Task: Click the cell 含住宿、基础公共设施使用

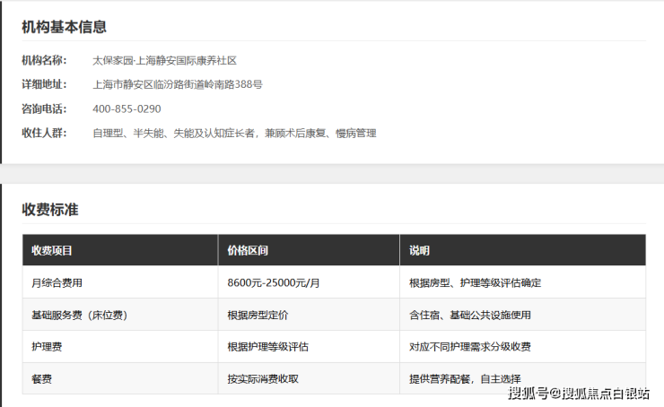Action: pos(523,315)
